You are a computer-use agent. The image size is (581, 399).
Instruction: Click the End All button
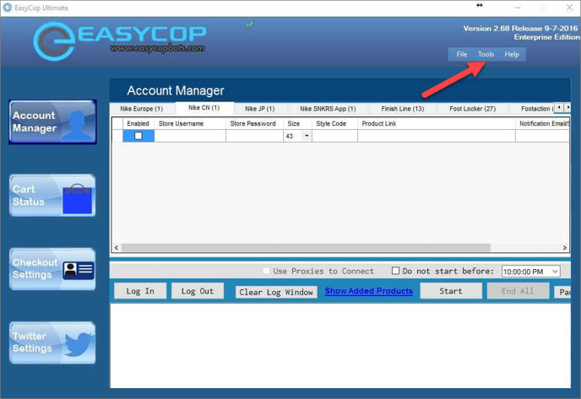tap(518, 291)
